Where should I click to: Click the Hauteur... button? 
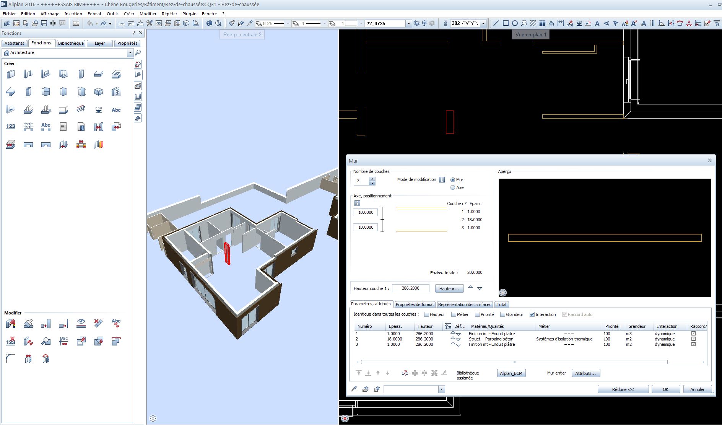(x=449, y=288)
